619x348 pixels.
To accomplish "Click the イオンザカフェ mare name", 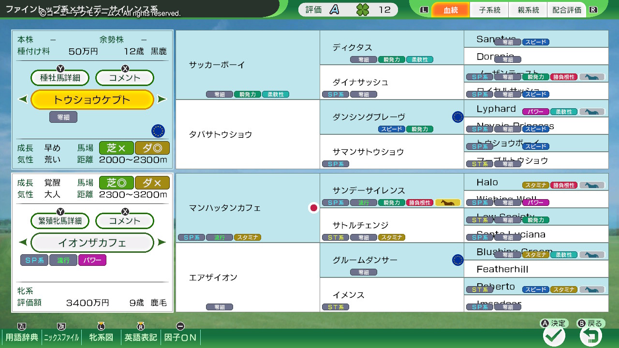I will tap(92, 243).
